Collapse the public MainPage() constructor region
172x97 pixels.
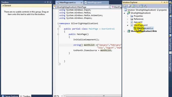click(x=58, y=34)
